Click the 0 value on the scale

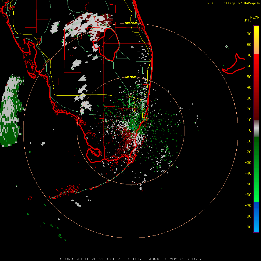(250, 130)
